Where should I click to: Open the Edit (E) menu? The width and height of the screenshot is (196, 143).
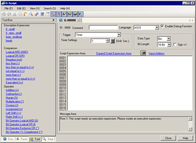(x=21, y=9)
